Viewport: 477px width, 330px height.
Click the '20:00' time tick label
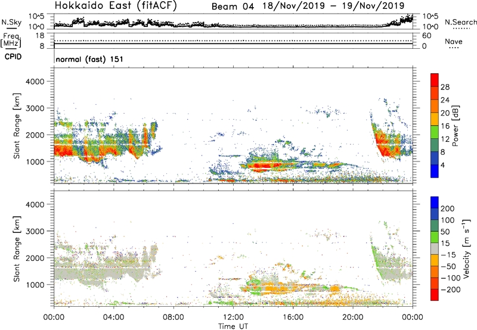click(x=353, y=317)
